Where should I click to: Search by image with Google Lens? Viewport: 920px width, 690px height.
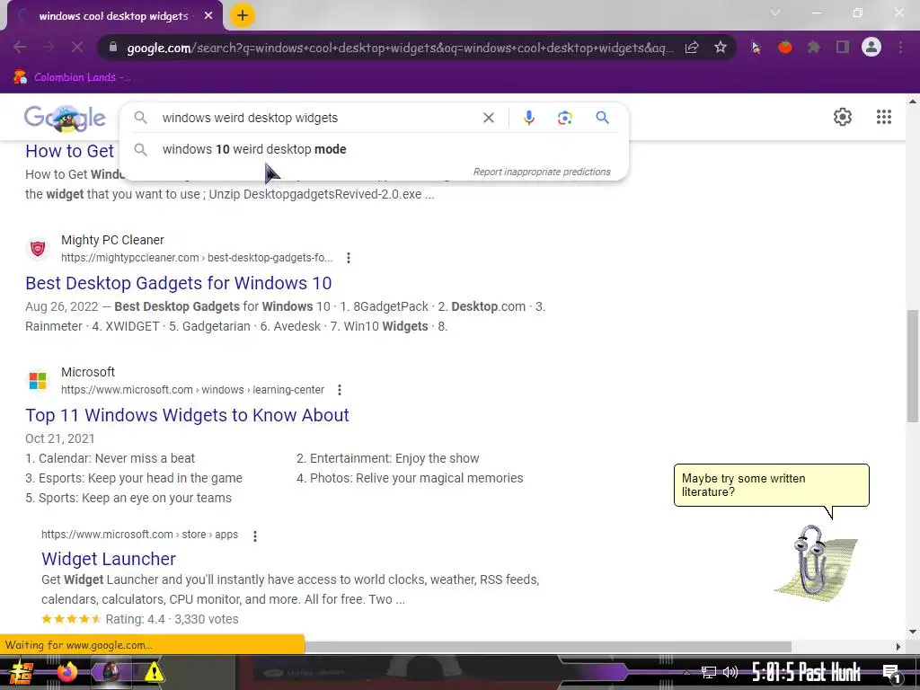[x=564, y=118]
